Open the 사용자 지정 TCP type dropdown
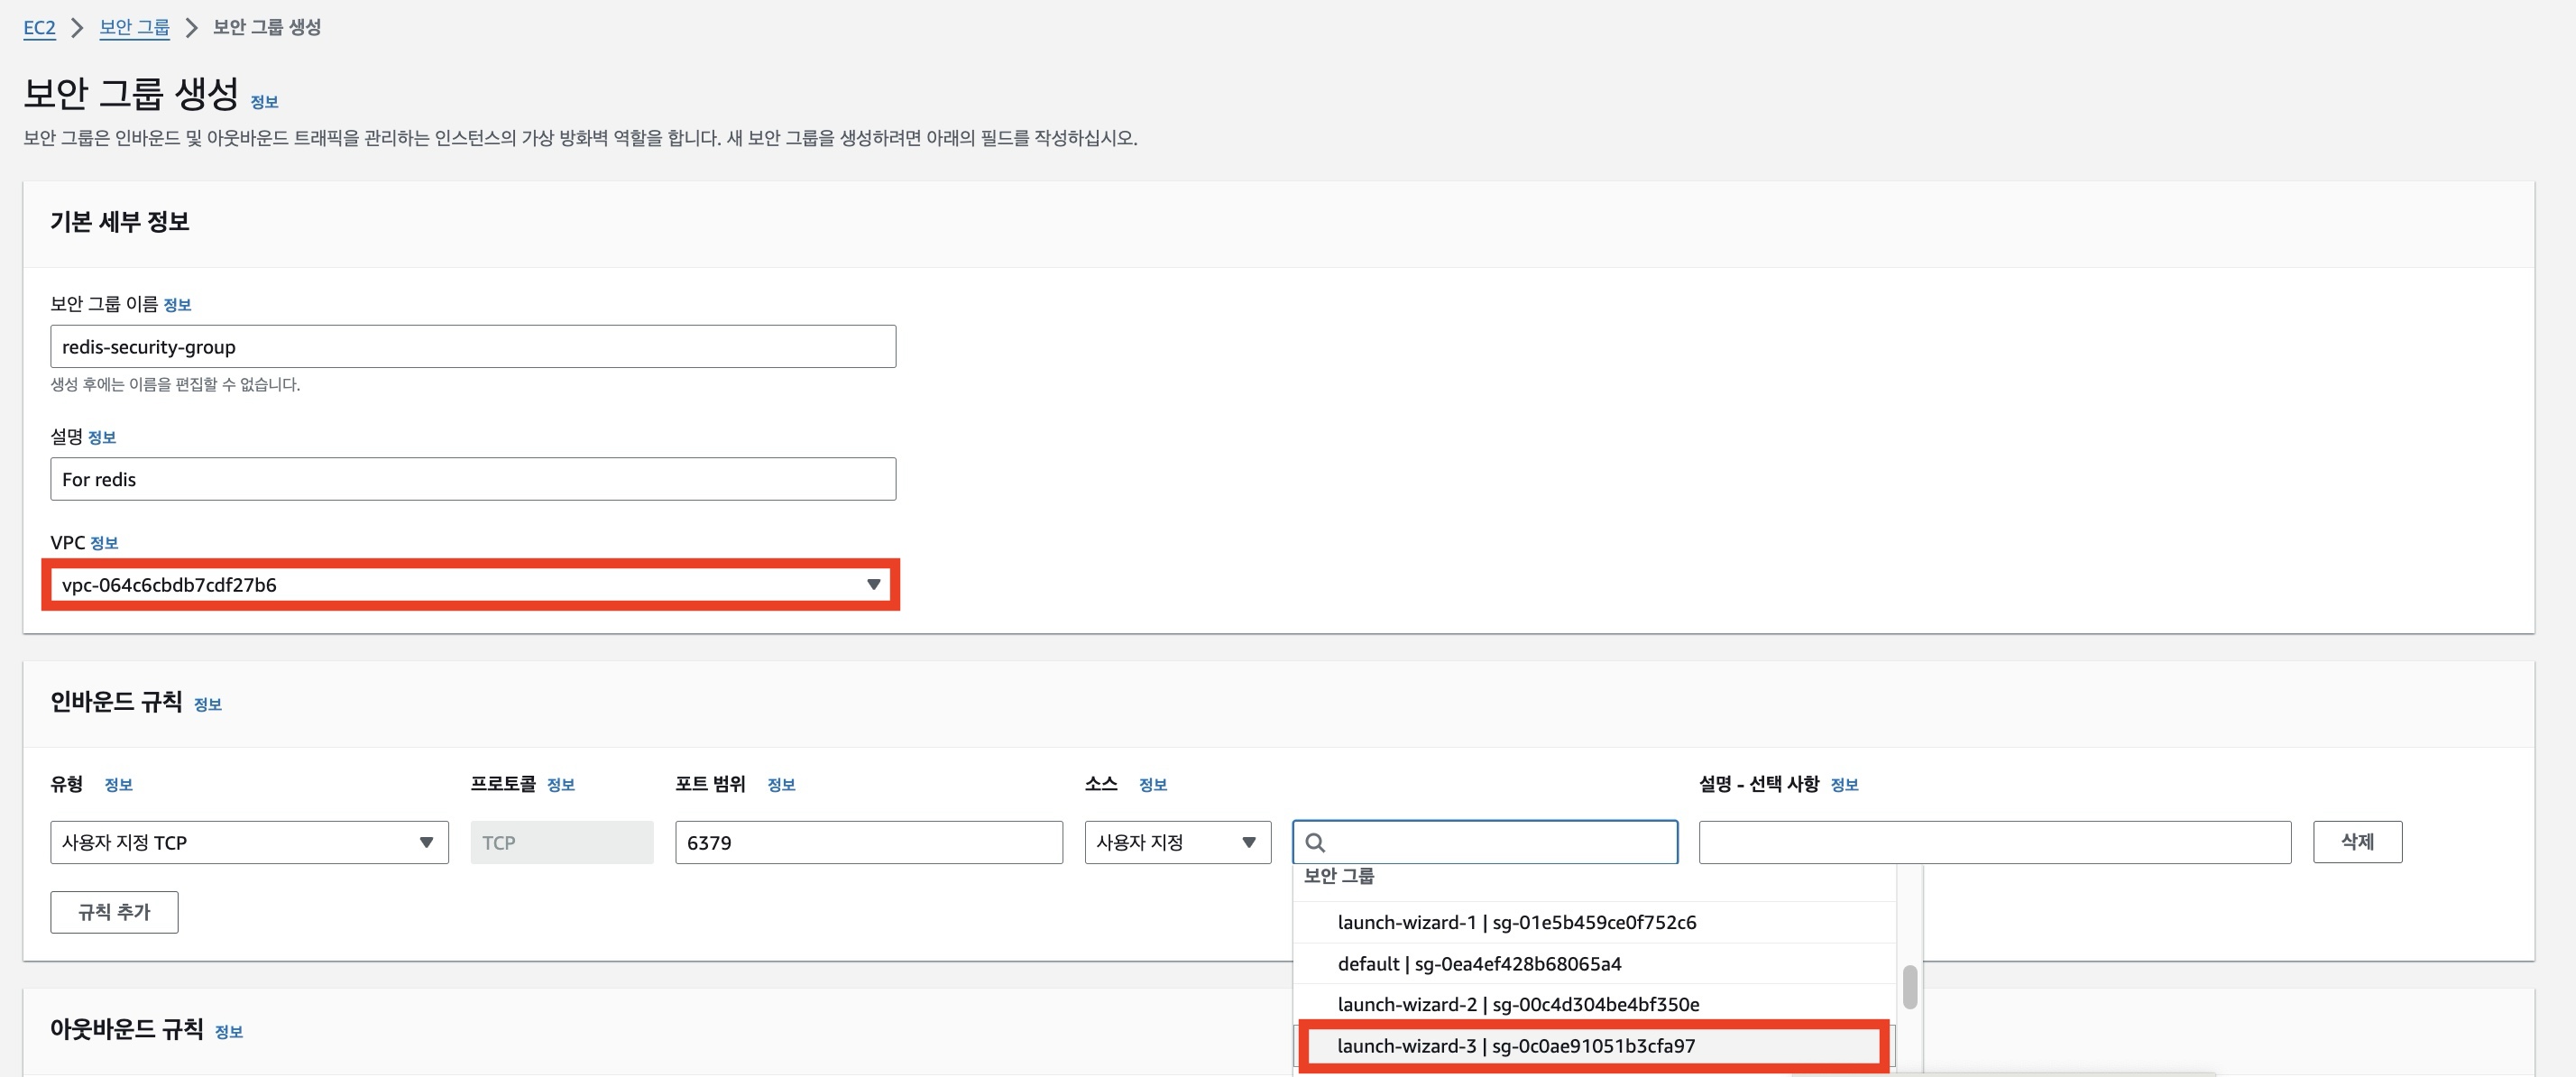The image size is (2576, 1077). [x=249, y=842]
